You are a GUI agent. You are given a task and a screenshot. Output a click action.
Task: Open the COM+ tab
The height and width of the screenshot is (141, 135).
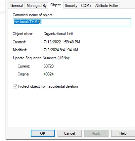click(x=86, y=6)
